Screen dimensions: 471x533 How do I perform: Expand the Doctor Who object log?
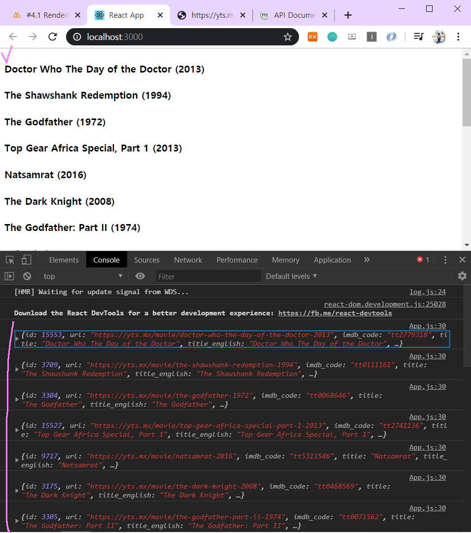[17, 339]
